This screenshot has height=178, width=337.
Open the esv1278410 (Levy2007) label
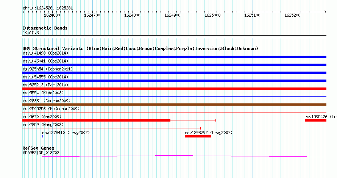(x=66, y=133)
